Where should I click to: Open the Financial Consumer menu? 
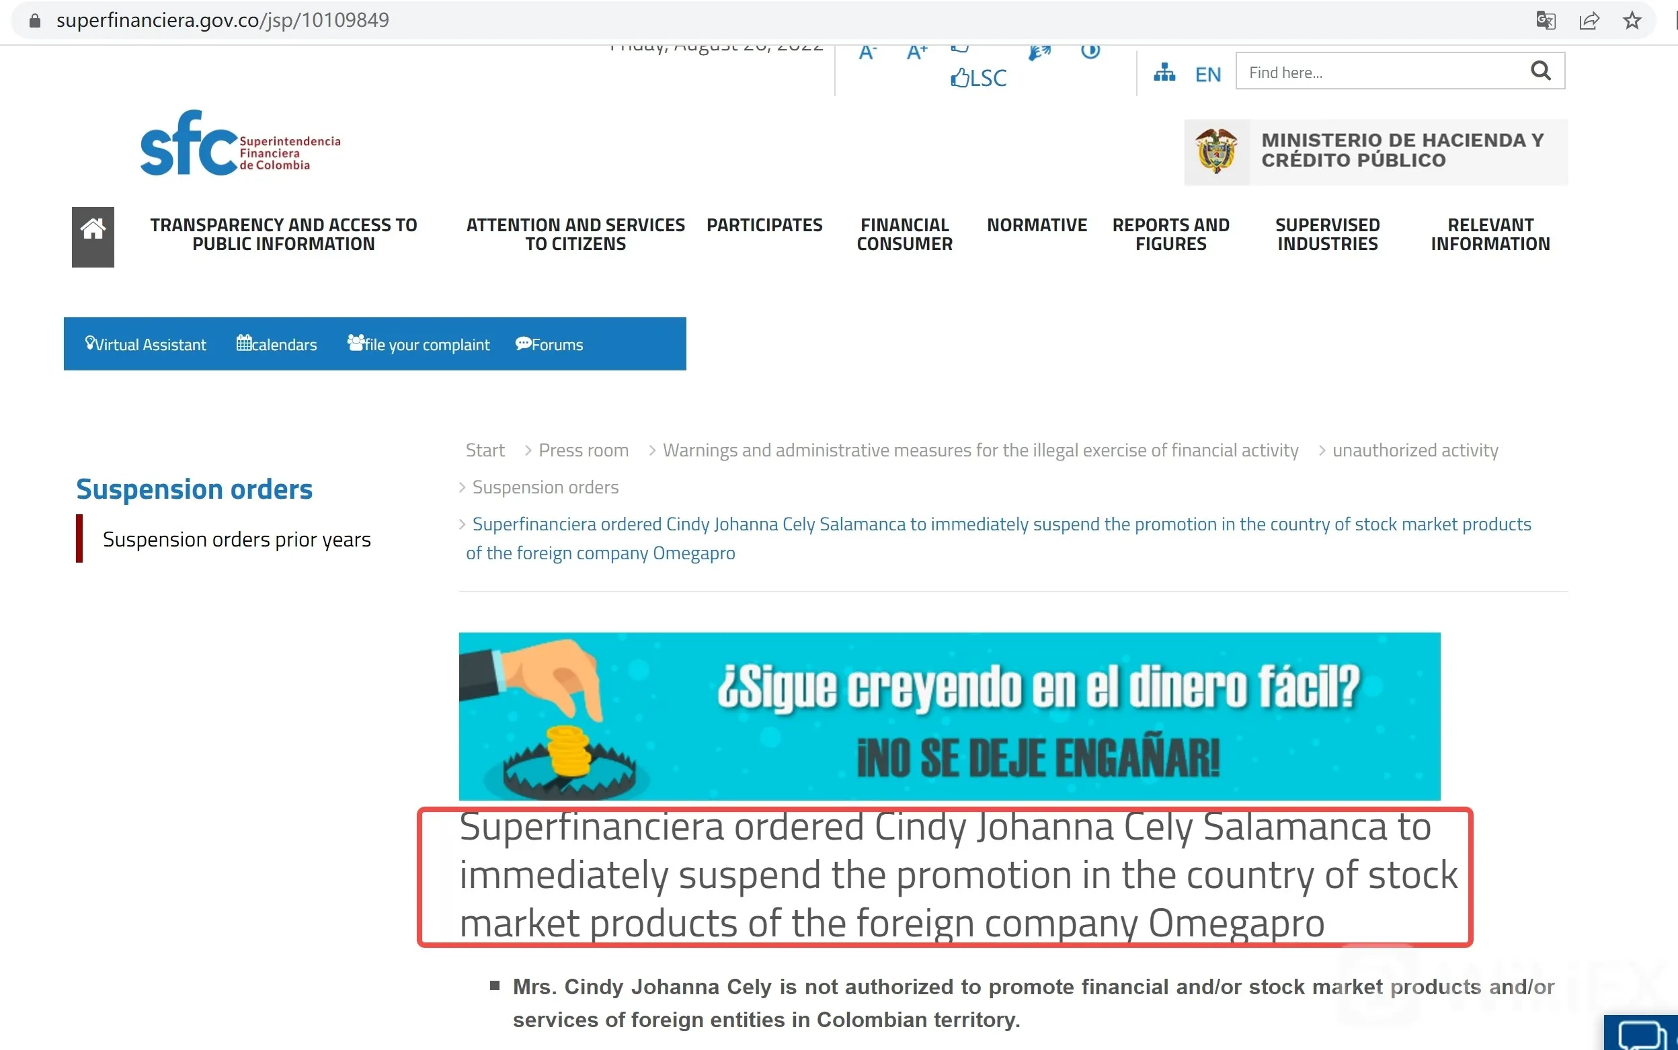(904, 235)
